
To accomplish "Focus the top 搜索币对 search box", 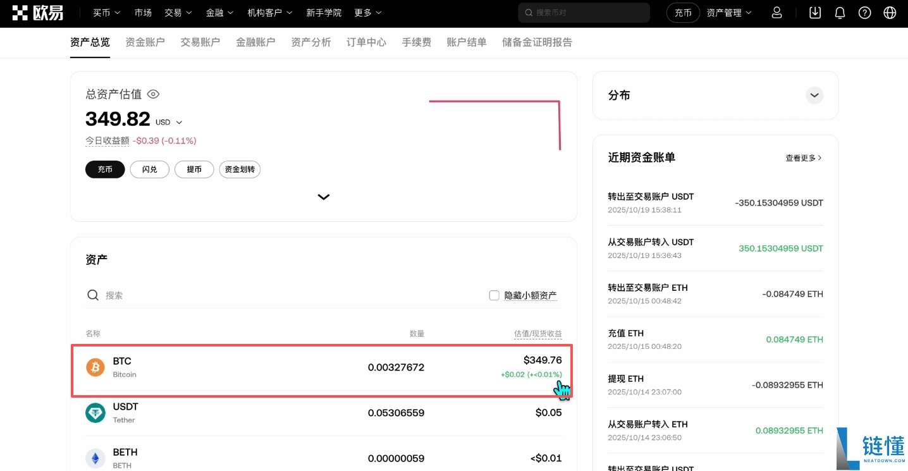I will tap(584, 13).
